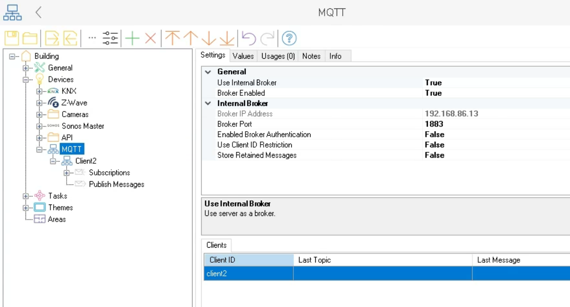Click the purple undo icon
The height and width of the screenshot is (307, 570).
point(249,39)
